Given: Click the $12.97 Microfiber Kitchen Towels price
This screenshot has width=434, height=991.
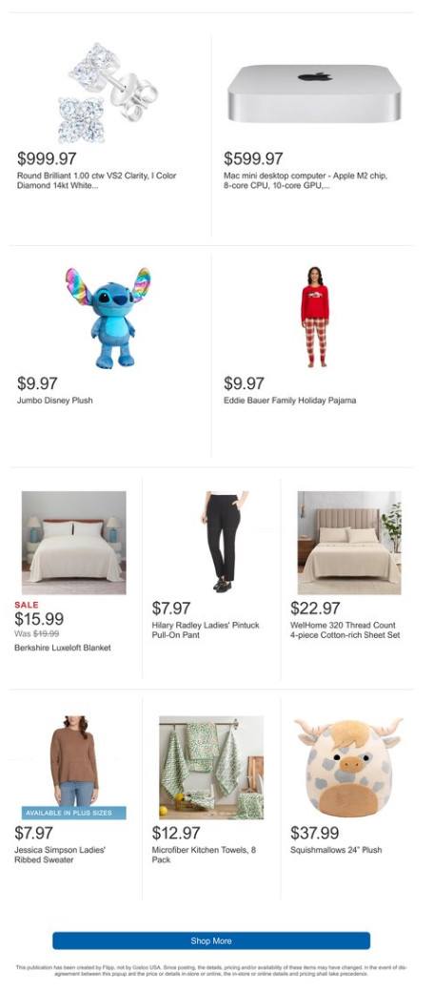Looking at the screenshot, I should 176,833.
